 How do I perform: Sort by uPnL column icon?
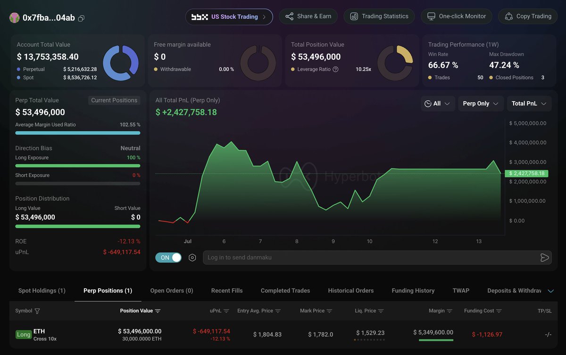coord(226,311)
